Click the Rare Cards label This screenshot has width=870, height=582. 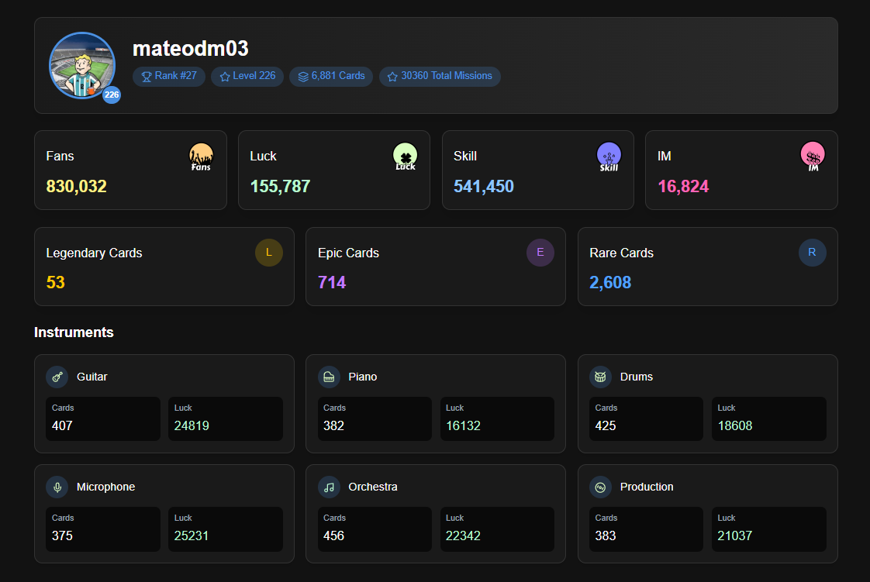coord(621,253)
